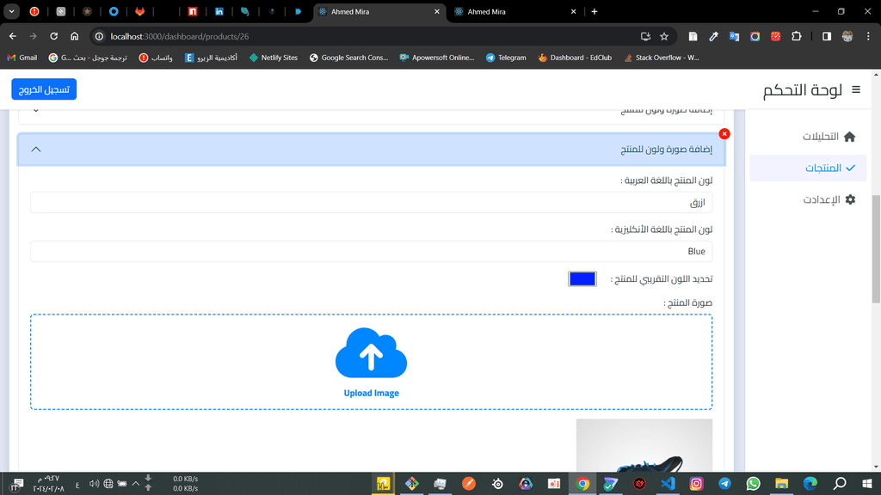Open Instagram from the taskbar
Screen dimensions: 881x495
coord(696,483)
